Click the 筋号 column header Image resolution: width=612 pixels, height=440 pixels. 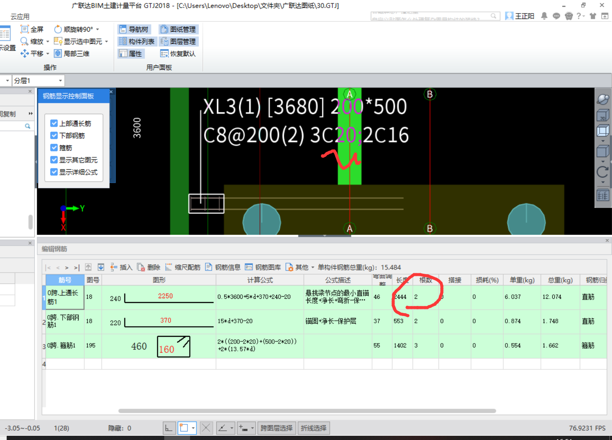(65, 280)
